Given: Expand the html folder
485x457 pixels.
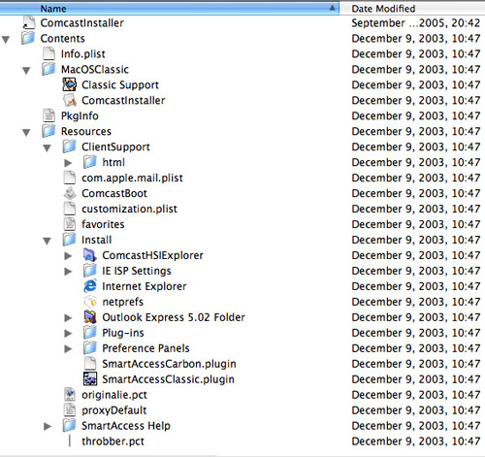Looking at the screenshot, I should [68, 163].
